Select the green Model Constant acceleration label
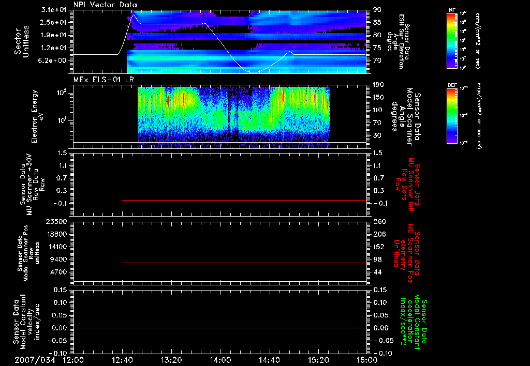This screenshot has width=530, height=366. point(414,322)
